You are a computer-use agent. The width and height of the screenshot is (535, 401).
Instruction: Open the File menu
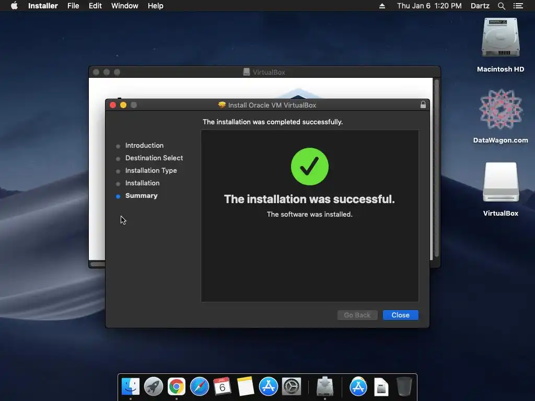tap(73, 6)
